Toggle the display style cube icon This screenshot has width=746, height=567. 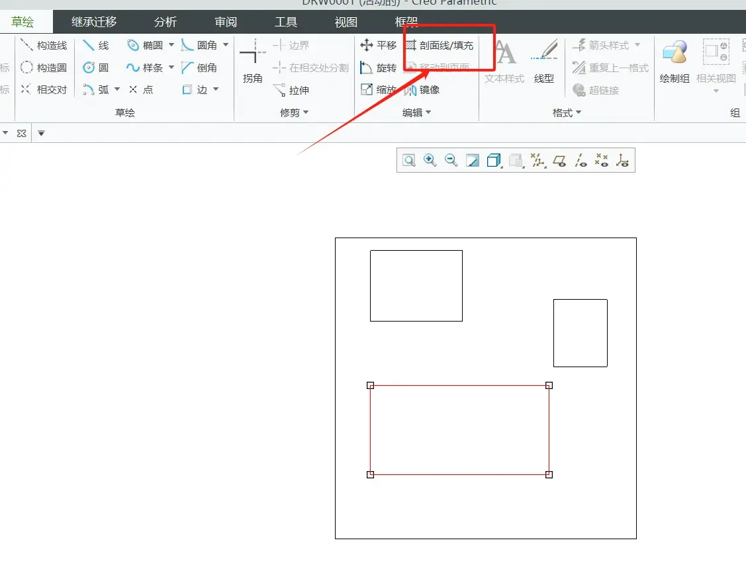[x=494, y=160]
